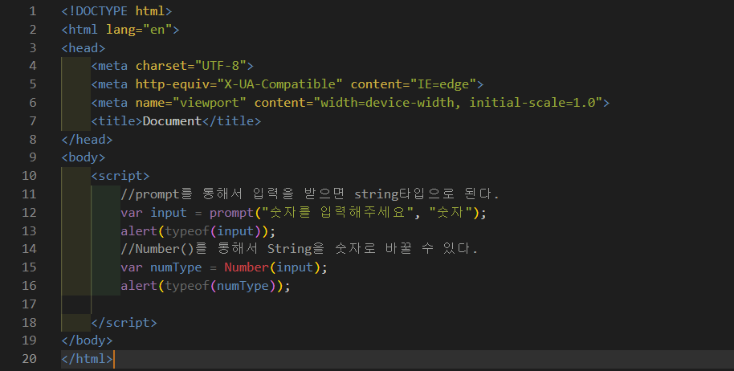
Task: Click the "width=device-width, initial-scale=1.0" string
Action: pyautogui.click(x=458, y=103)
